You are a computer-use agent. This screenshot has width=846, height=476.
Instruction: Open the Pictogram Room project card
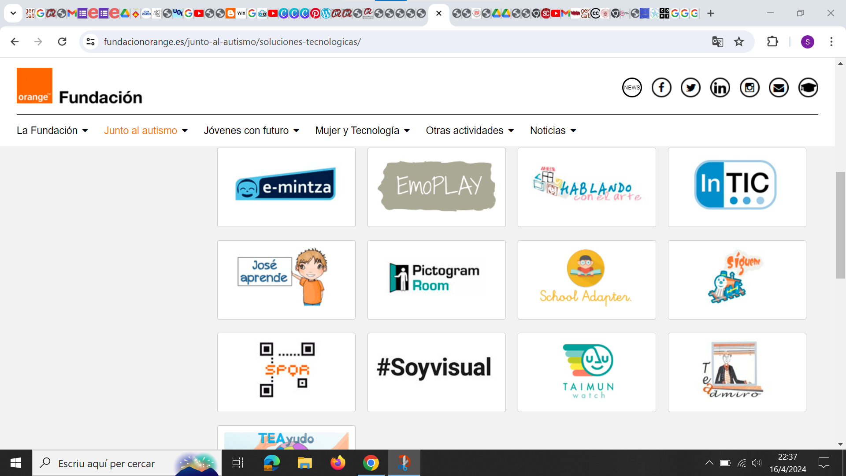click(x=436, y=279)
